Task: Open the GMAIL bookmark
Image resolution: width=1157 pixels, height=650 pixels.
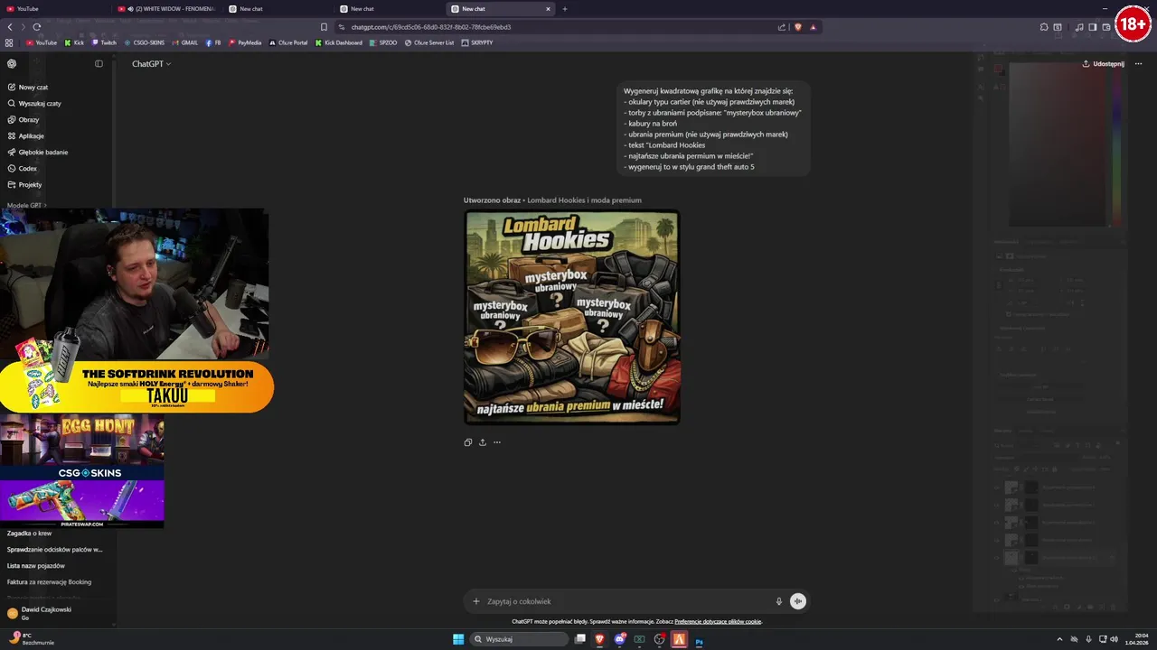Action: point(184,42)
